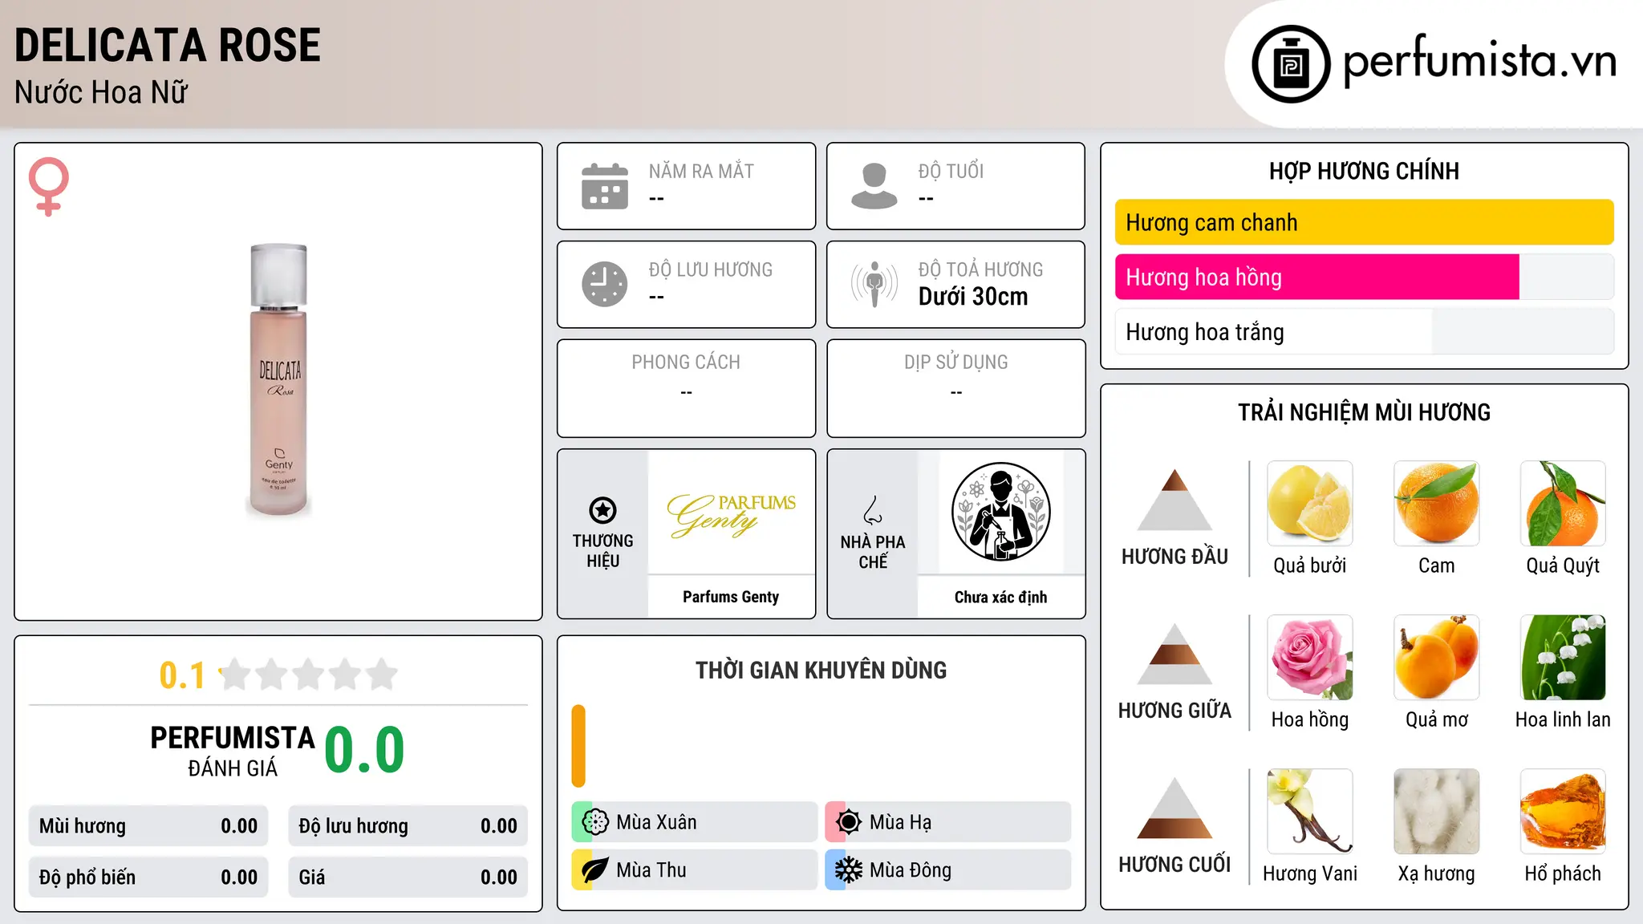Select the Mùa Hạ season label
The width and height of the screenshot is (1643, 924).
pyautogui.click(x=901, y=822)
